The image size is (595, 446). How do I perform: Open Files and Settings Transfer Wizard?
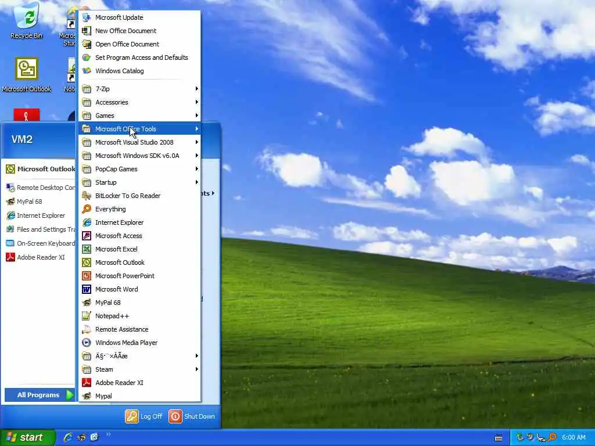pyautogui.click(x=40, y=229)
